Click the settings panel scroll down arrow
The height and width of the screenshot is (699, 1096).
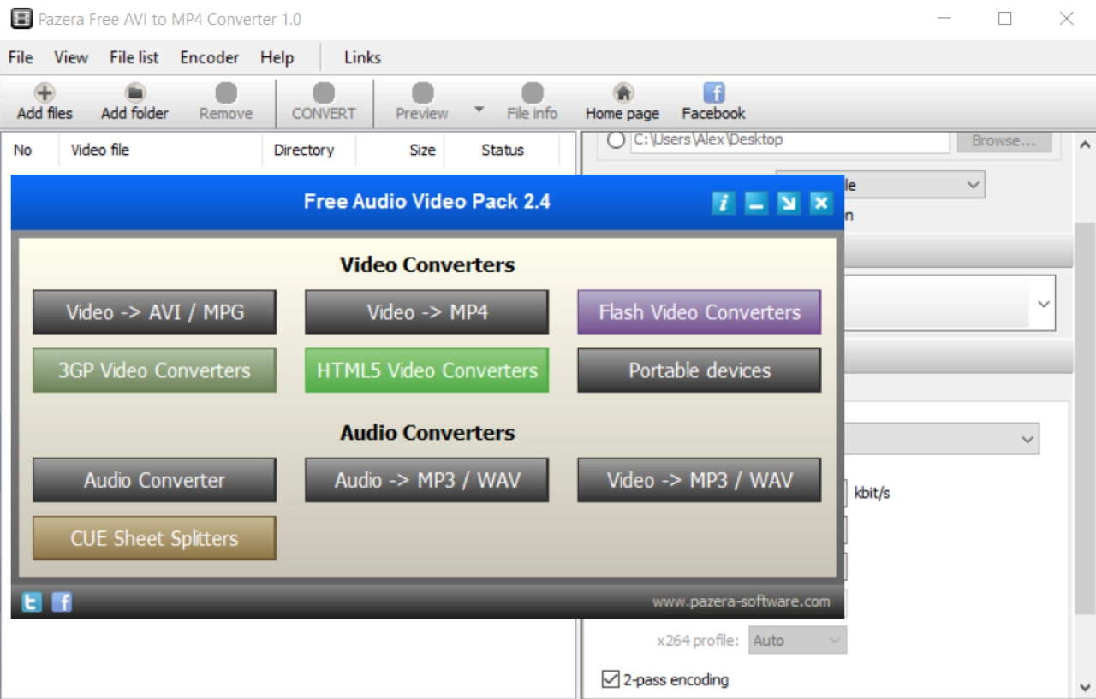1085,686
